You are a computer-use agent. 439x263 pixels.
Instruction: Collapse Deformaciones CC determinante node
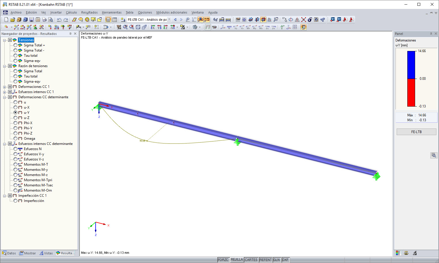coord(5,97)
